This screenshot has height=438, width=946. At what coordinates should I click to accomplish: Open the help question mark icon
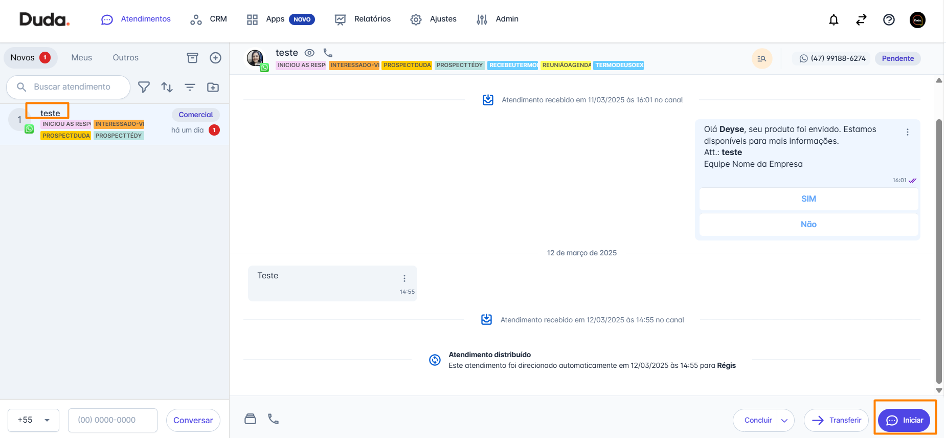(x=889, y=20)
